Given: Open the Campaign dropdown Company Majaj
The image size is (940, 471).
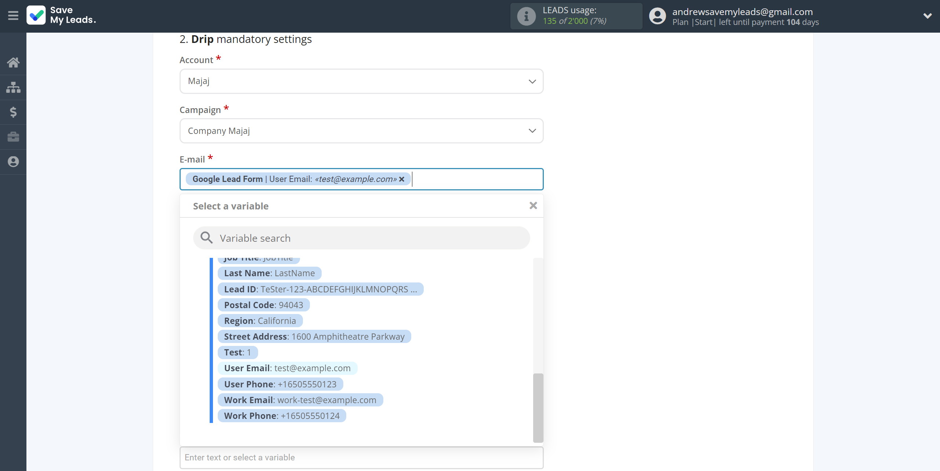Looking at the screenshot, I should (x=361, y=131).
